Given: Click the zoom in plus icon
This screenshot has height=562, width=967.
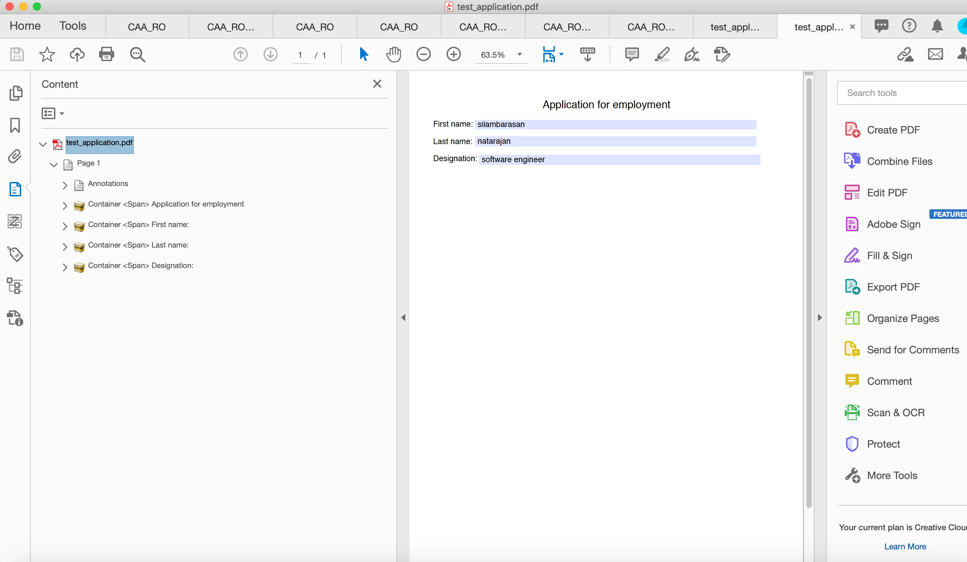Looking at the screenshot, I should [453, 54].
